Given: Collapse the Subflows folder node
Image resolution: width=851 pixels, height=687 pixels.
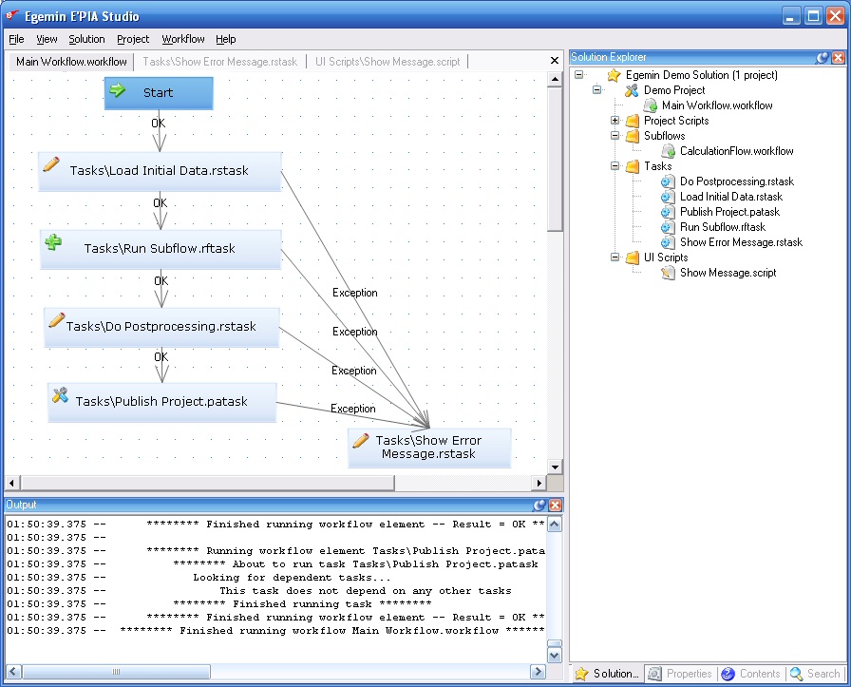Looking at the screenshot, I should tap(615, 136).
